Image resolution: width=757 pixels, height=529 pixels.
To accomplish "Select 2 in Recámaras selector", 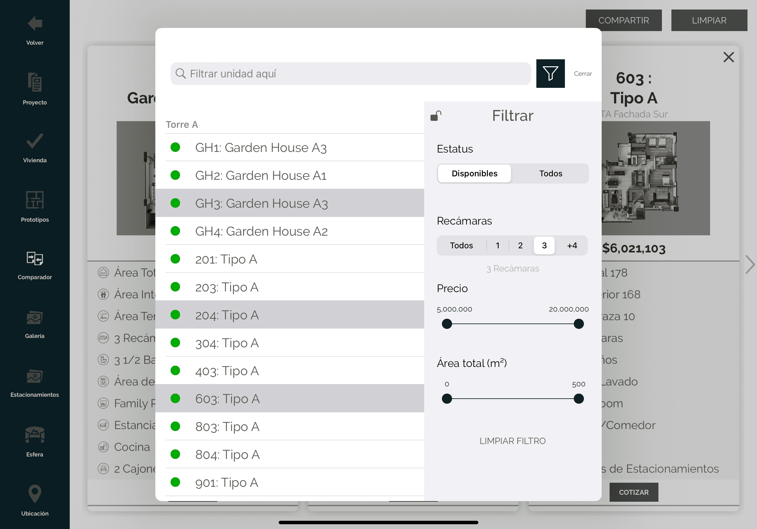I will click(520, 245).
